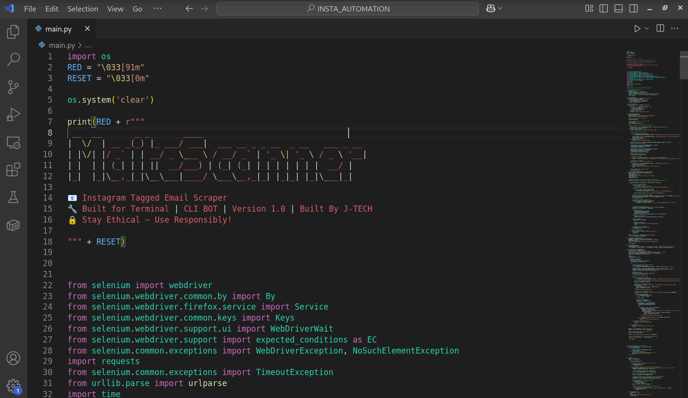This screenshot has height=398, width=688.
Task: Click the Python file icon in breadcrumb
Action: [x=42, y=45]
